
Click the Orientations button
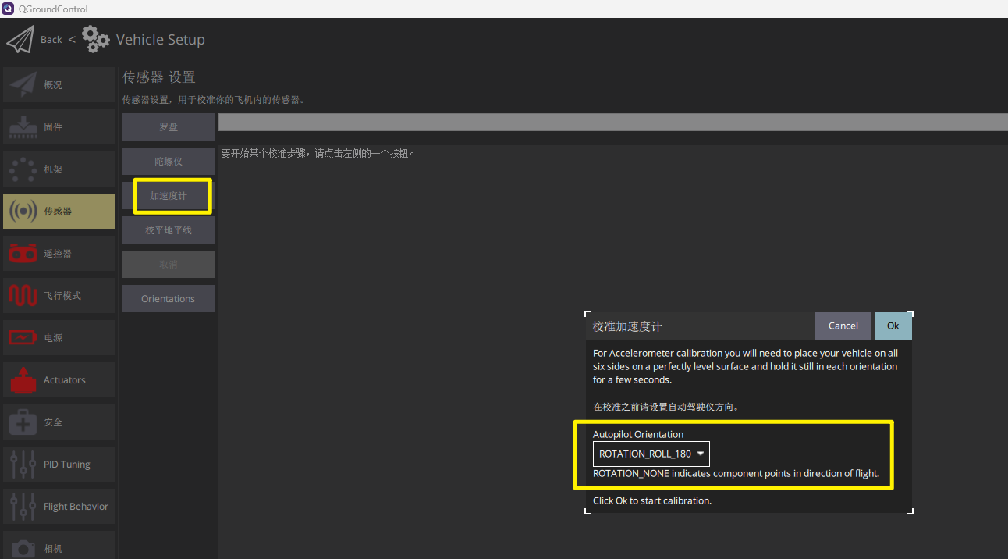(x=168, y=299)
